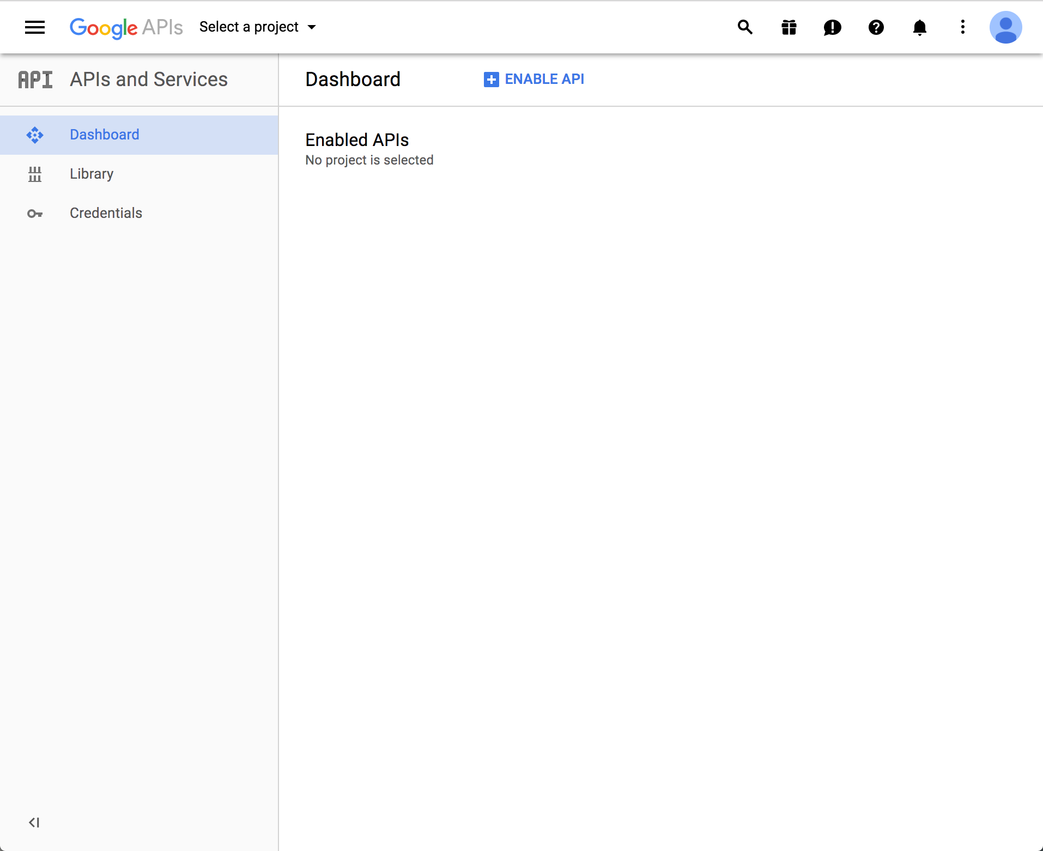
Task: Click the ENABLE API button
Action: click(534, 80)
